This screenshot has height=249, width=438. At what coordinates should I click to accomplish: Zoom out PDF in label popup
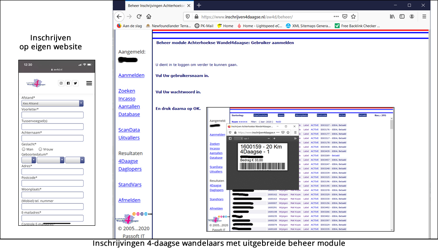[x=269, y=138]
